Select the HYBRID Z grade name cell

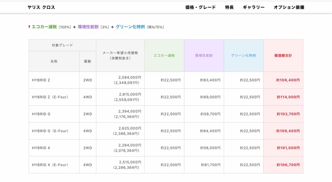[x=54, y=80]
